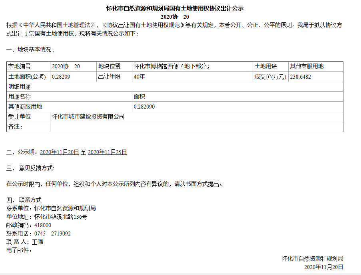Screen dimensions: 361x275
Task: Click the 成交价(万元) label
Action: pyautogui.click(x=270, y=77)
